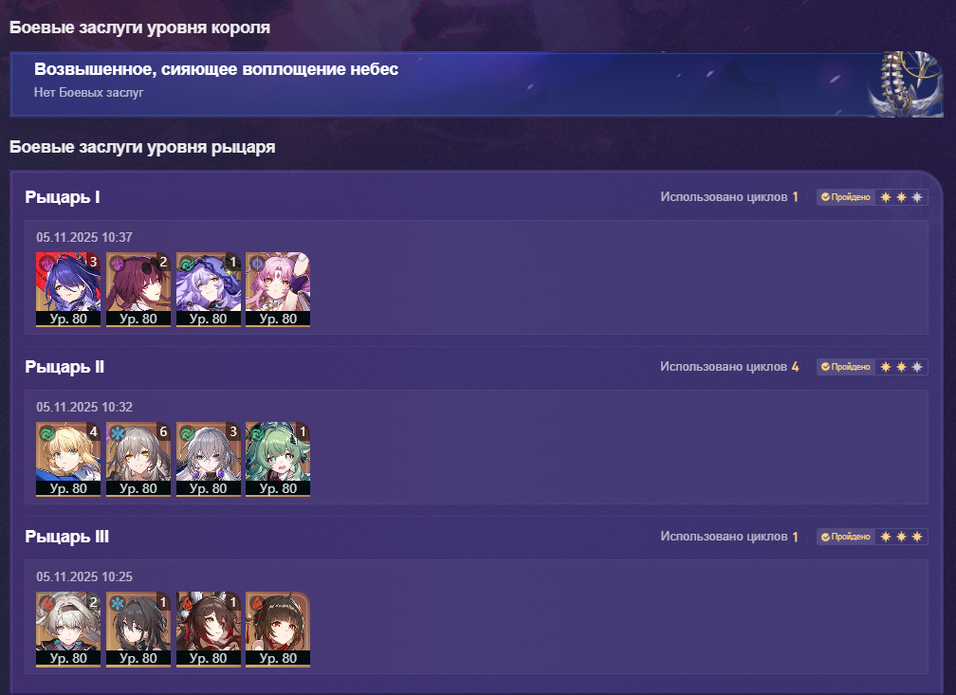Select the dark red-haired character in Рыцарь I

coord(138,289)
